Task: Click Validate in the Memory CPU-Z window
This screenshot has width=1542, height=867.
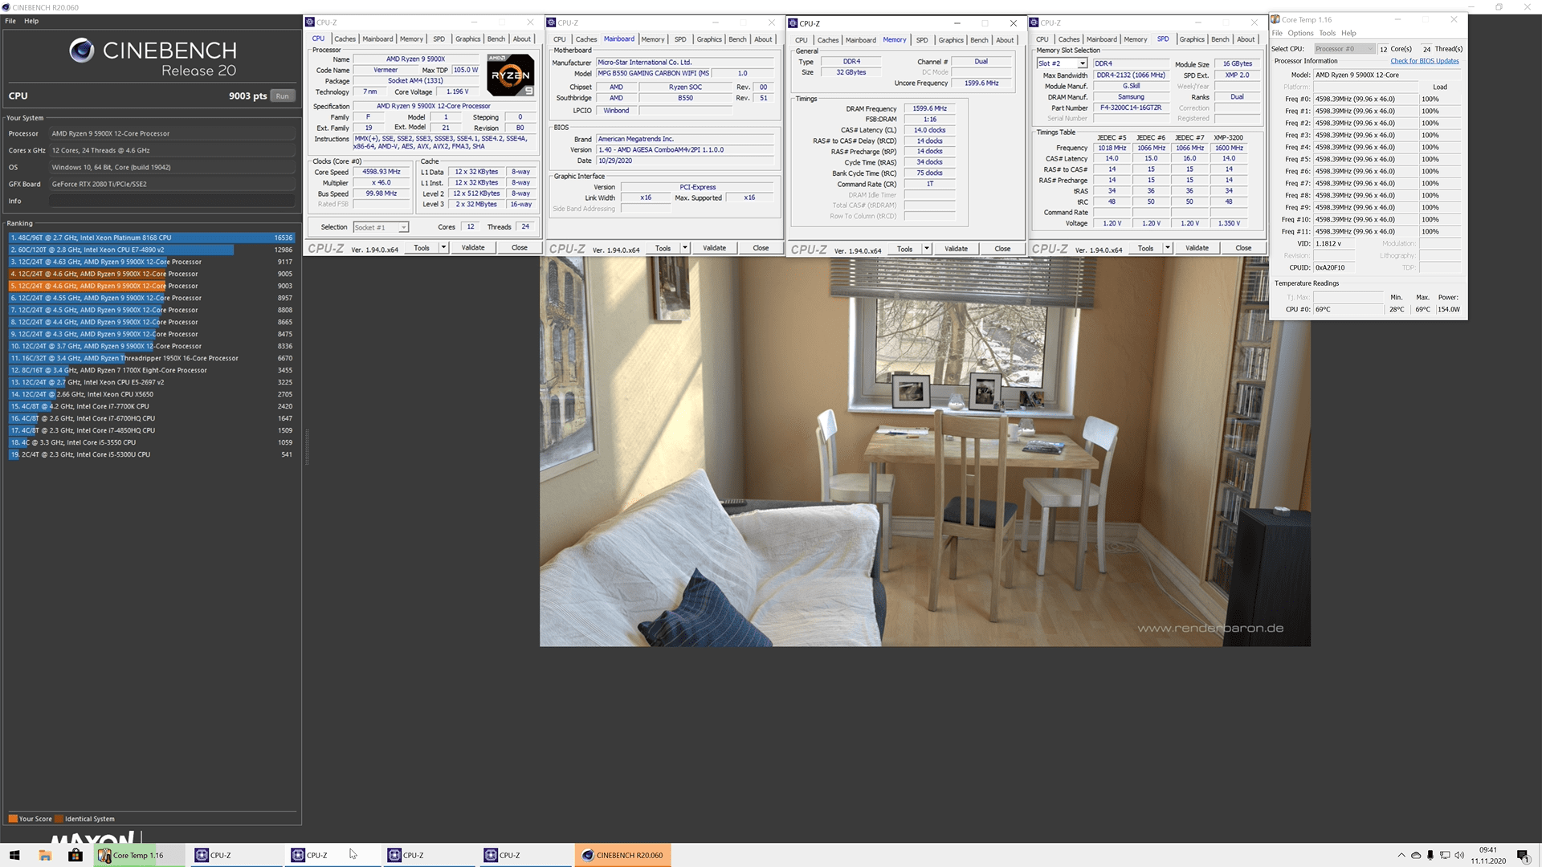Action: pyautogui.click(x=956, y=249)
